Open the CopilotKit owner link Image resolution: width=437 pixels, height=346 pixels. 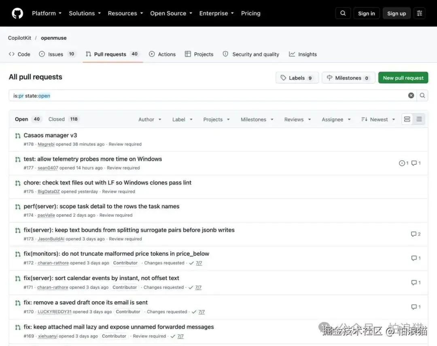click(x=19, y=38)
